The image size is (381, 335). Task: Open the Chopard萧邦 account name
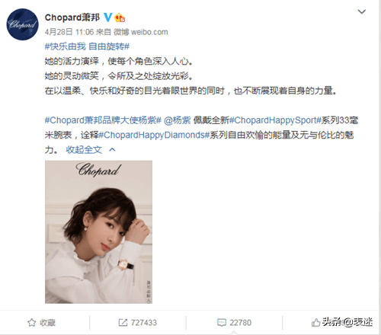[x=72, y=18]
